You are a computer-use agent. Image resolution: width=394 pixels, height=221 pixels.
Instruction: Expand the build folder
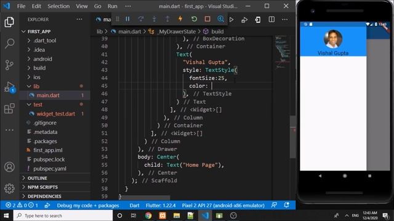(55, 68)
